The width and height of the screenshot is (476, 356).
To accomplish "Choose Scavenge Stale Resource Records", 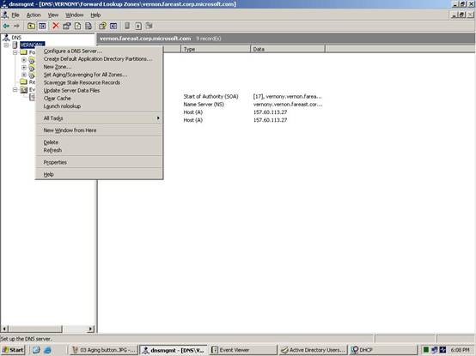I will click(100, 82).
